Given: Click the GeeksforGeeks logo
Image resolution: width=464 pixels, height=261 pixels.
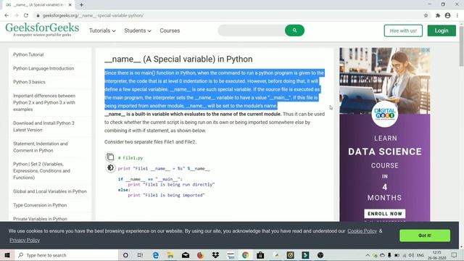Looking at the screenshot, I should [42, 30].
